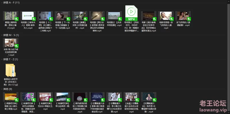
Task: Click the 拼音 A - F (11) header label
Action: point(11,3)
